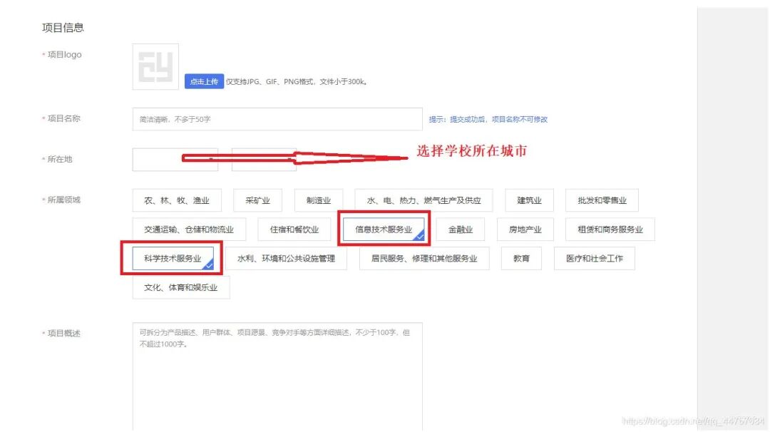This screenshot has height=432, width=770.
Task: Deselect the 科学技术服务业 option
Action: click(176, 258)
